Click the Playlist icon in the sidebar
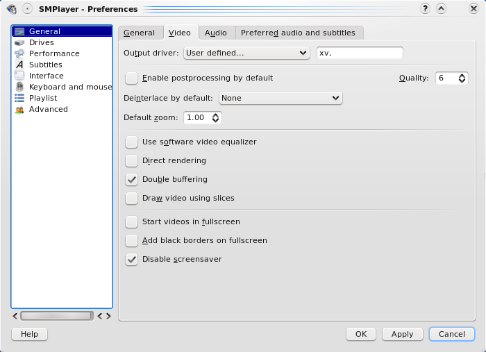 click(19, 98)
